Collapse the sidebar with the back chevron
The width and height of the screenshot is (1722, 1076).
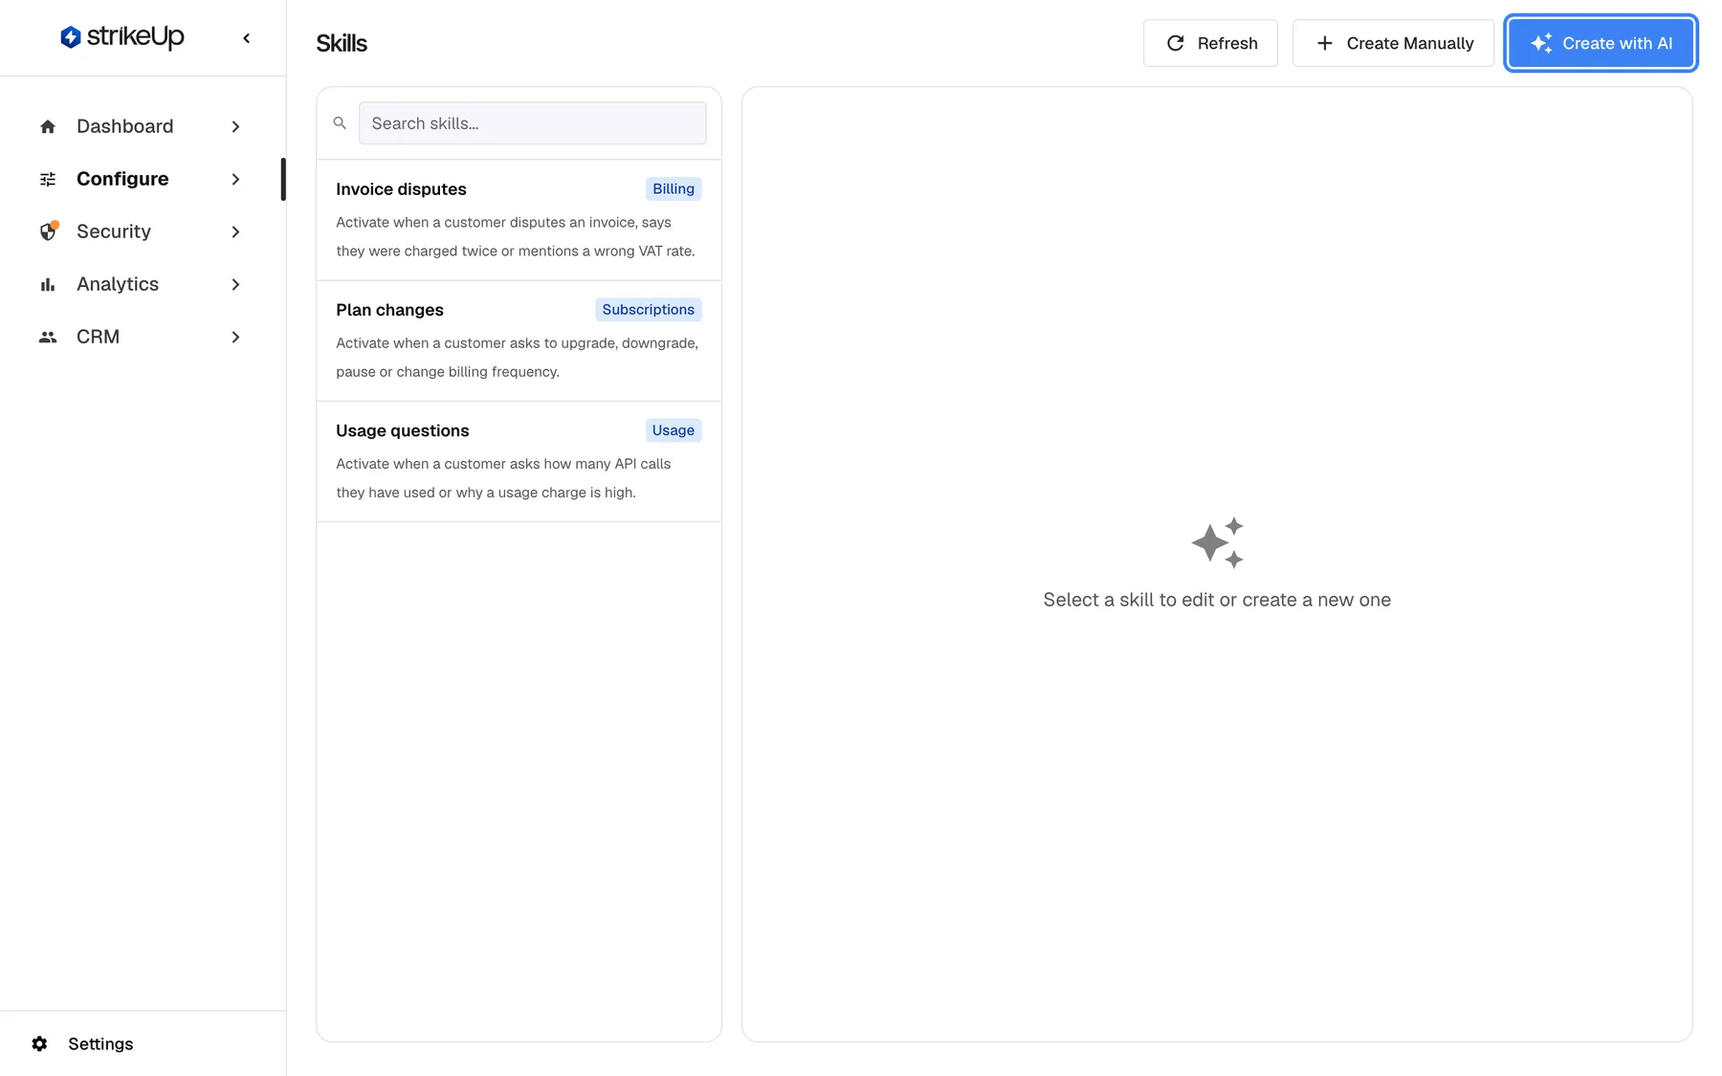tap(247, 38)
